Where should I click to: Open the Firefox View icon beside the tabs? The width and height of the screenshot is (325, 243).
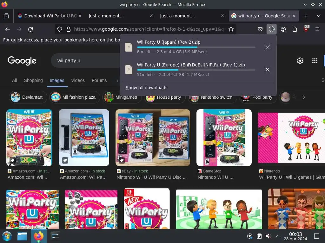6,16
